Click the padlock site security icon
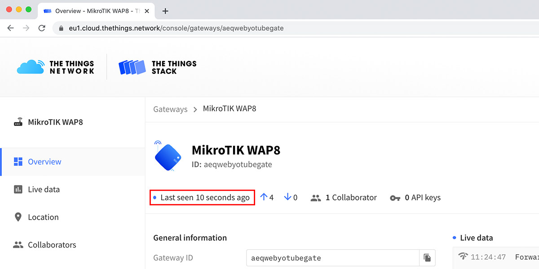 click(x=61, y=28)
